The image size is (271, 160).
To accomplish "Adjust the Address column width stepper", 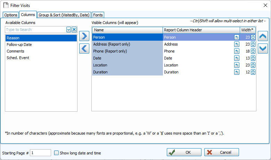I will (253, 44).
